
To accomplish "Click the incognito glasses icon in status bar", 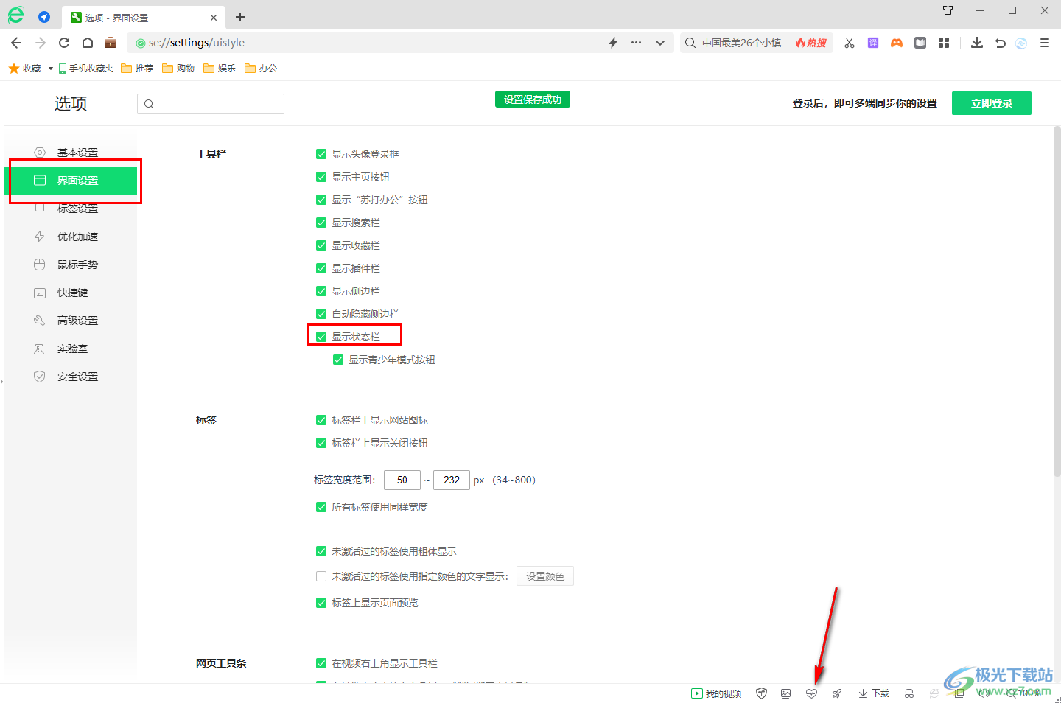I will tap(909, 693).
